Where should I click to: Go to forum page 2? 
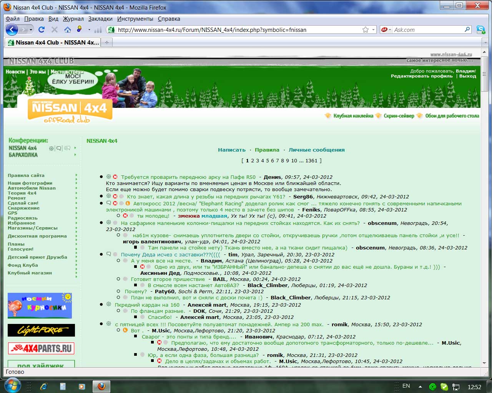click(253, 160)
